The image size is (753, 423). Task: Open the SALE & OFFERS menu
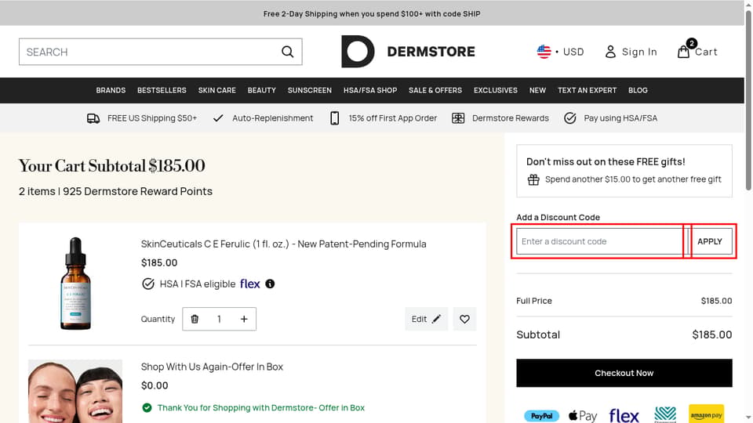point(435,90)
